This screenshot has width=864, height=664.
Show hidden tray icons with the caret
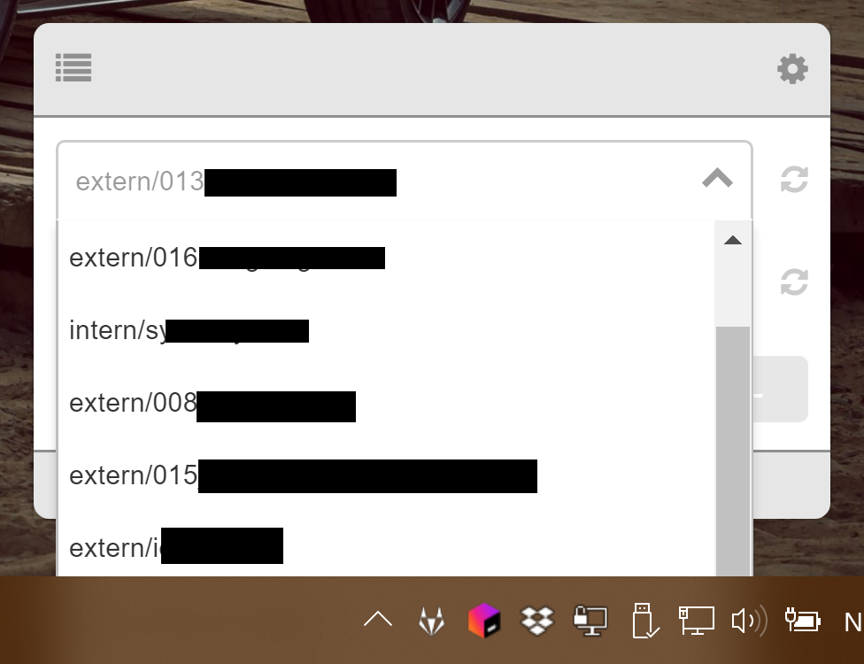pyautogui.click(x=378, y=620)
